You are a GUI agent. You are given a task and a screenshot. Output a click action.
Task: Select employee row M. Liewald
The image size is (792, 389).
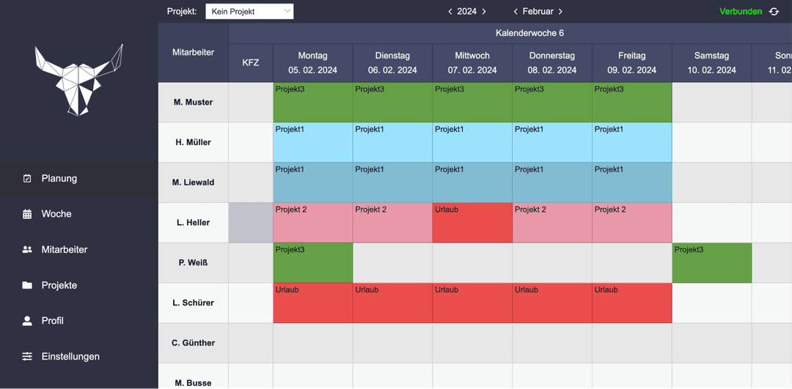click(x=193, y=182)
